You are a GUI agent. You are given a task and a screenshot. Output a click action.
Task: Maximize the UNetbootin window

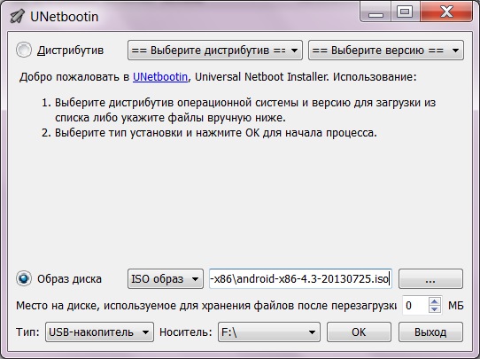point(406,12)
